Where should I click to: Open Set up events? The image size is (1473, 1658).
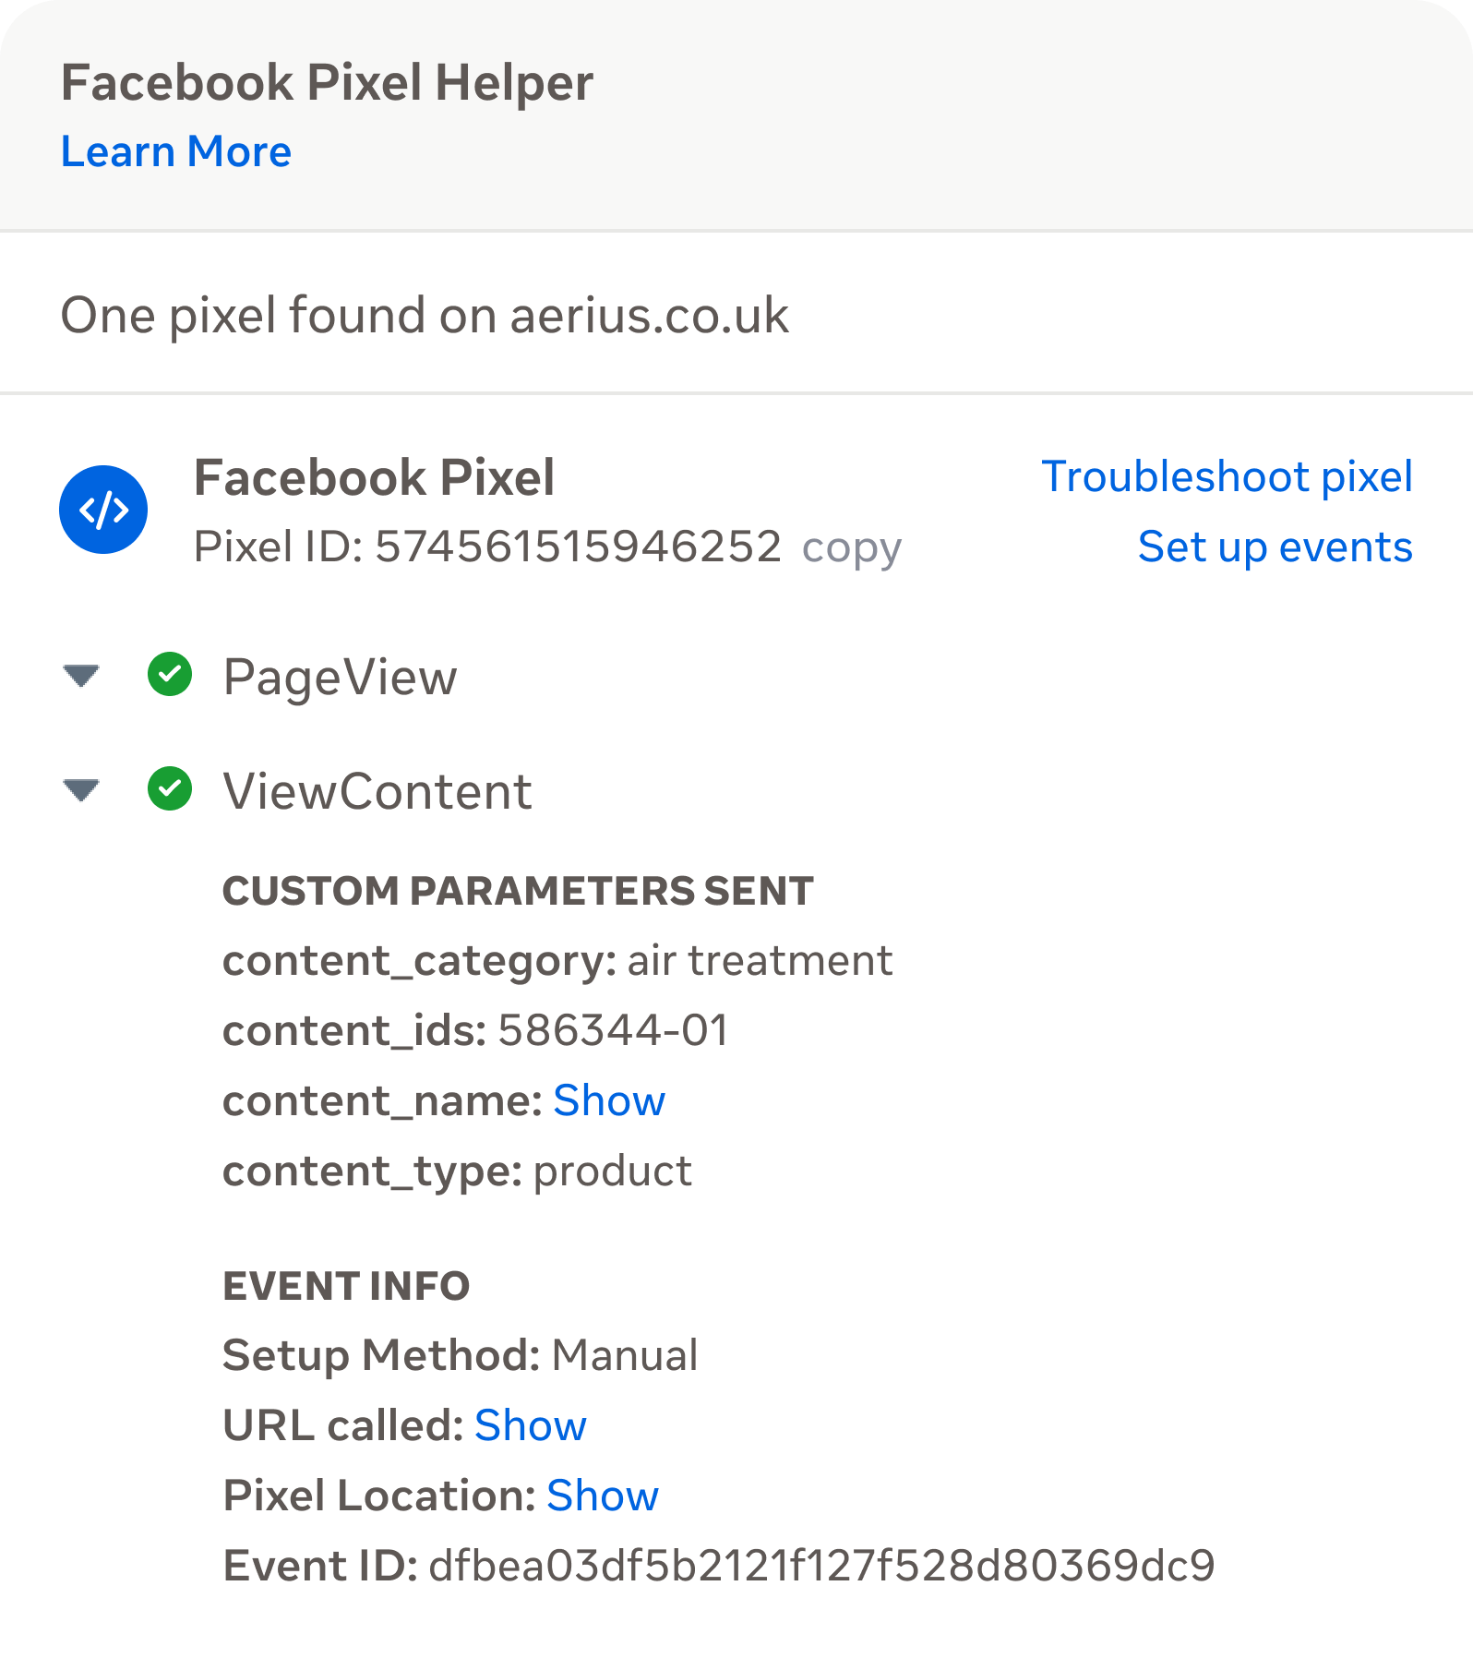pos(1275,547)
